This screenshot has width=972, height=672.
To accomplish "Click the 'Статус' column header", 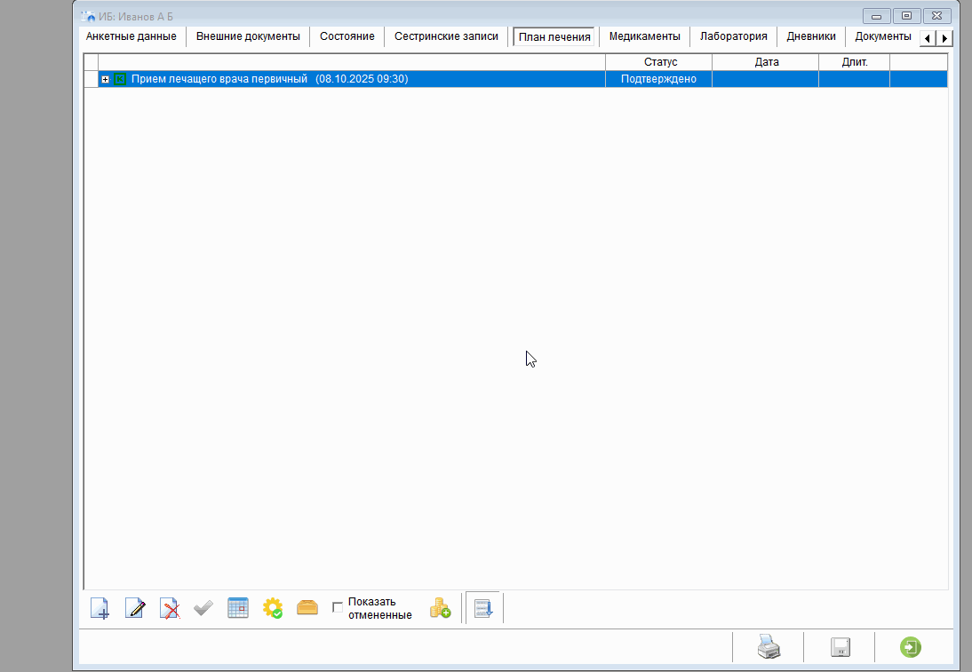I will [660, 62].
